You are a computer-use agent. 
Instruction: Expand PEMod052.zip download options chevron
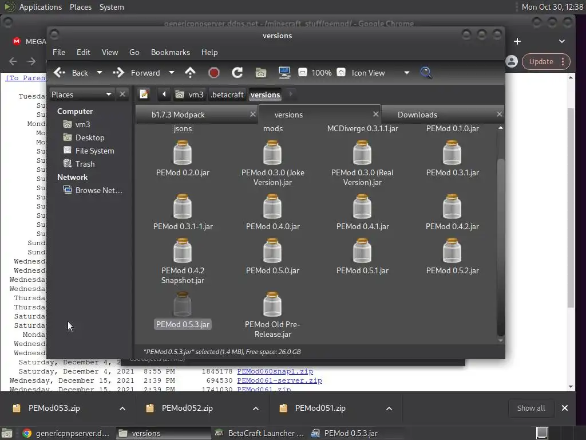256,408
